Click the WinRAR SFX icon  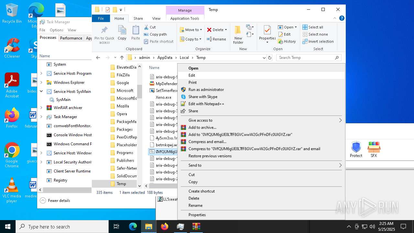pyautogui.click(x=374, y=150)
